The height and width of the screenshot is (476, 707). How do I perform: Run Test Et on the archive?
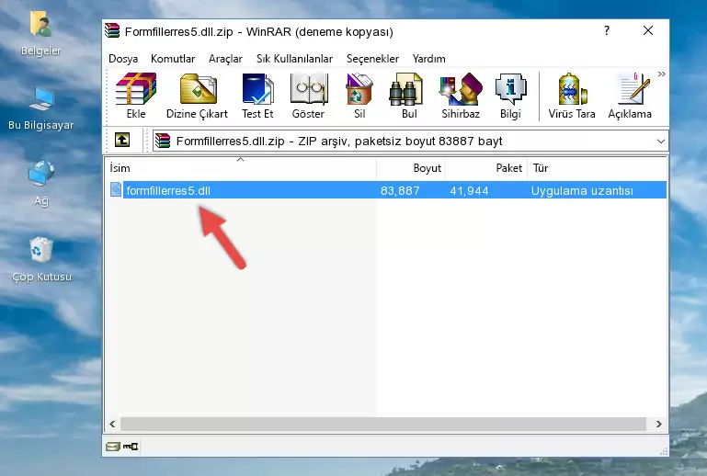(257, 96)
